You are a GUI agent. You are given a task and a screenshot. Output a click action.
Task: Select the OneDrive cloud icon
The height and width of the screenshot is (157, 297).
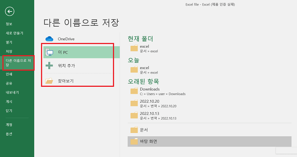point(49,39)
